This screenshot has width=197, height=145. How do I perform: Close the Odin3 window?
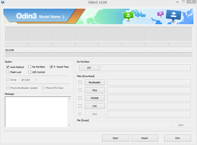191,2
